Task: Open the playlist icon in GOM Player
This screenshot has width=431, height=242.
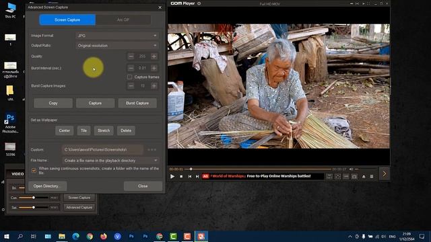Action: click(x=372, y=176)
